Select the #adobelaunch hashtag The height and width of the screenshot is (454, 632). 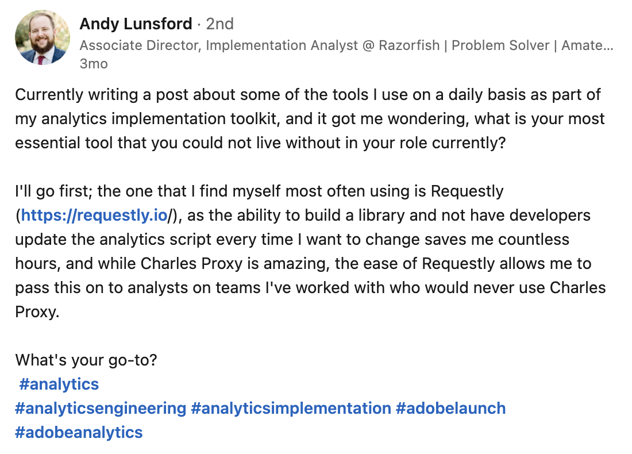coord(450,409)
